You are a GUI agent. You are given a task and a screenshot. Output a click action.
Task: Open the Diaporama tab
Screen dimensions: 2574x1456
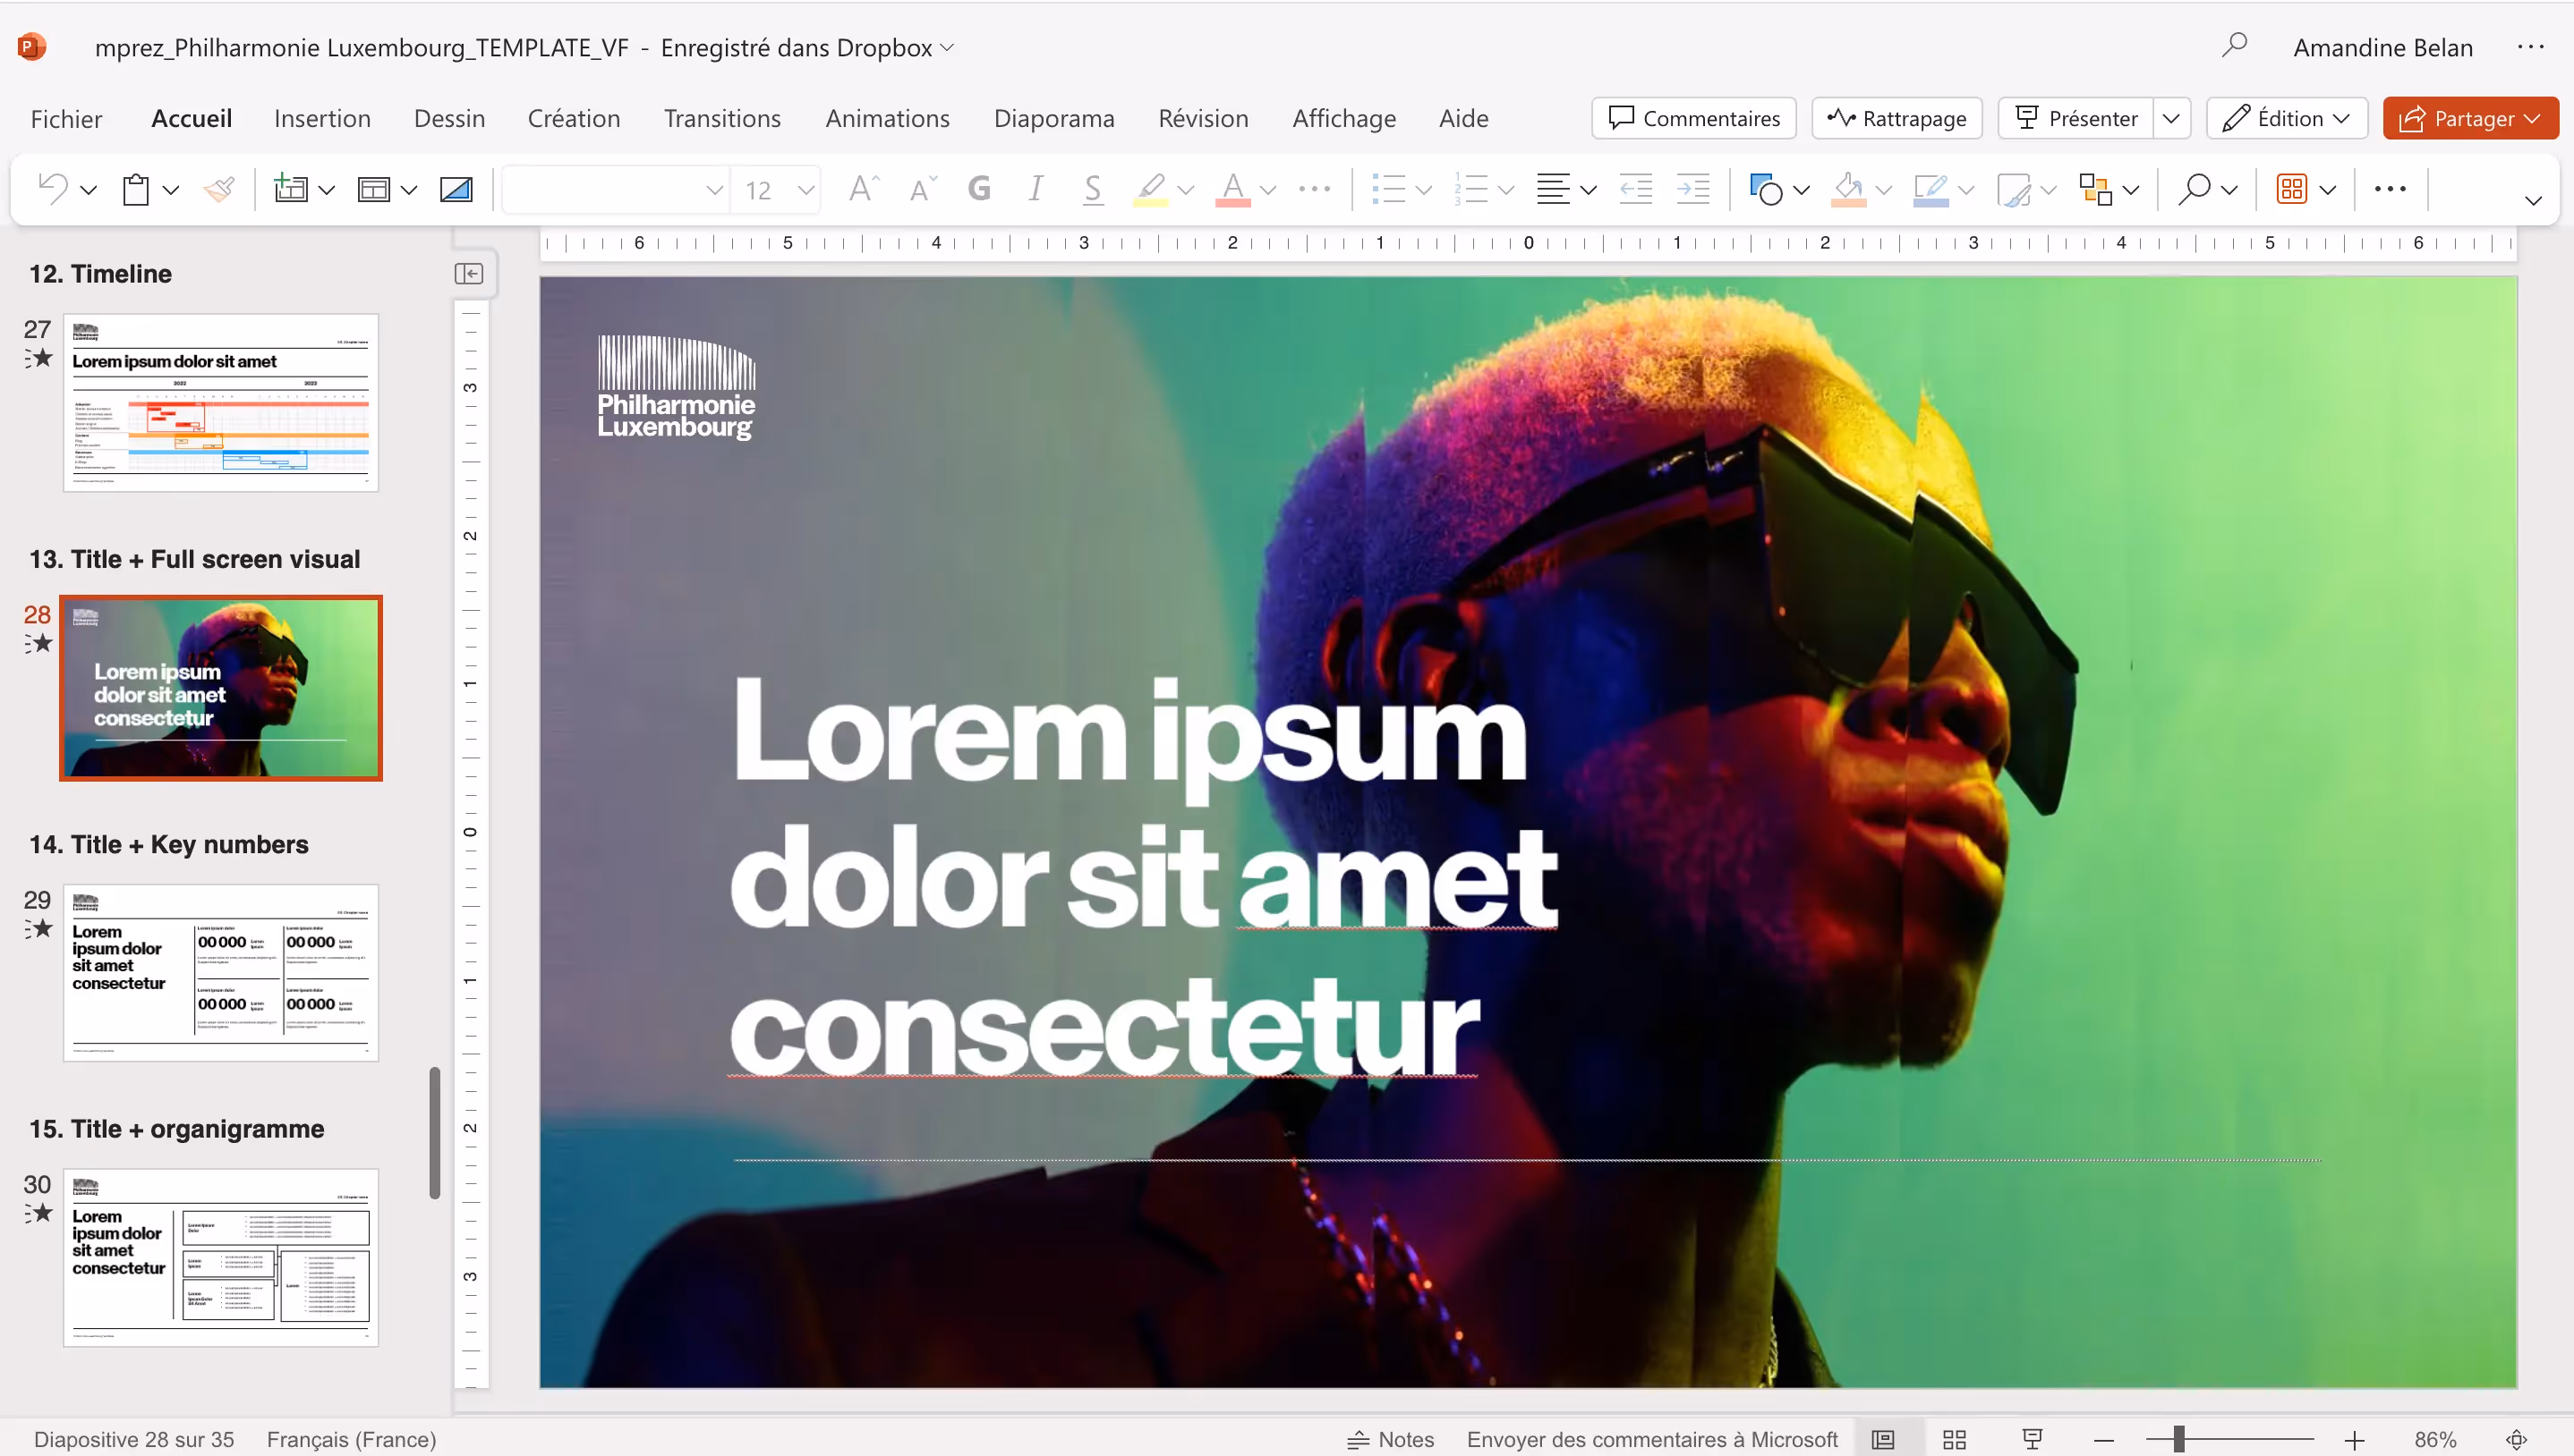point(1053,118)
